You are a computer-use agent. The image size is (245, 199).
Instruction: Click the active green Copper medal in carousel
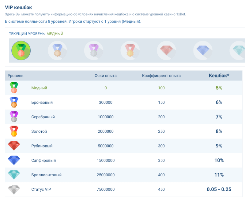(21, 50)
